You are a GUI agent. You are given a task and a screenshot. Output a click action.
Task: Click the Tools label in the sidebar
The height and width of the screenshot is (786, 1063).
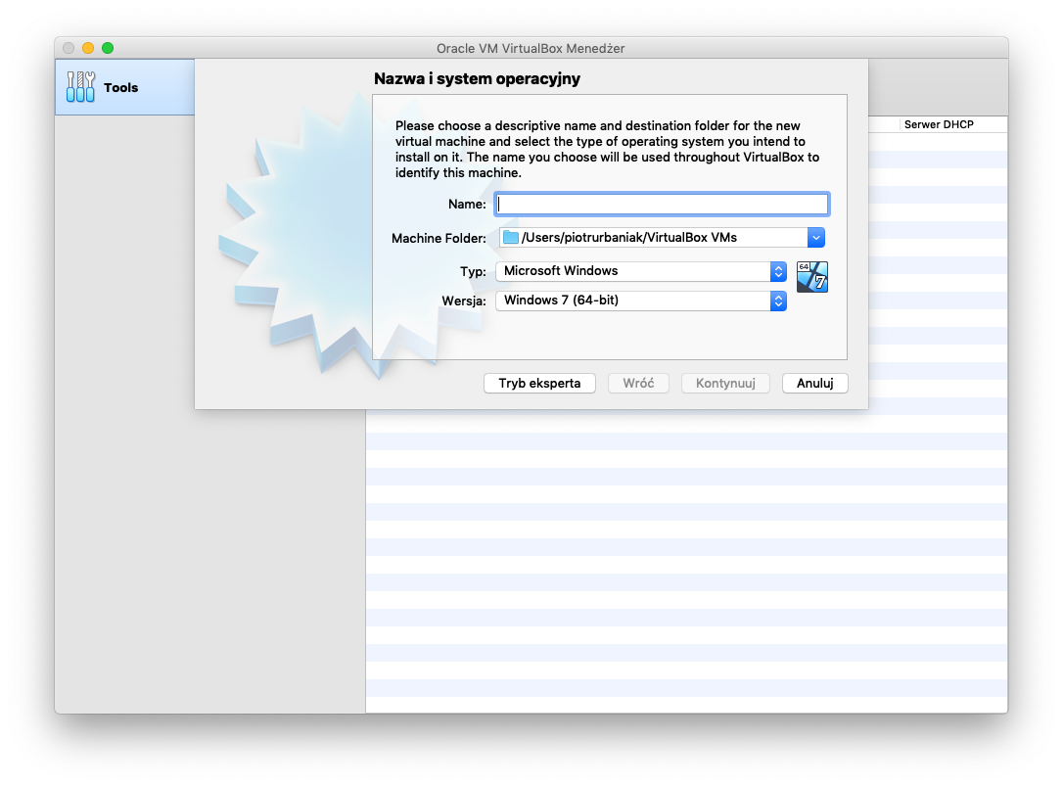point(120,87)
